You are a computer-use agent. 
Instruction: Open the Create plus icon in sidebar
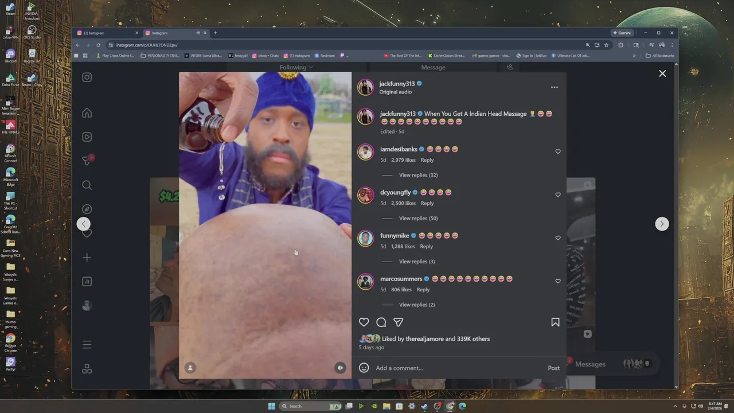pyautogui.click(x=87, y=258)
